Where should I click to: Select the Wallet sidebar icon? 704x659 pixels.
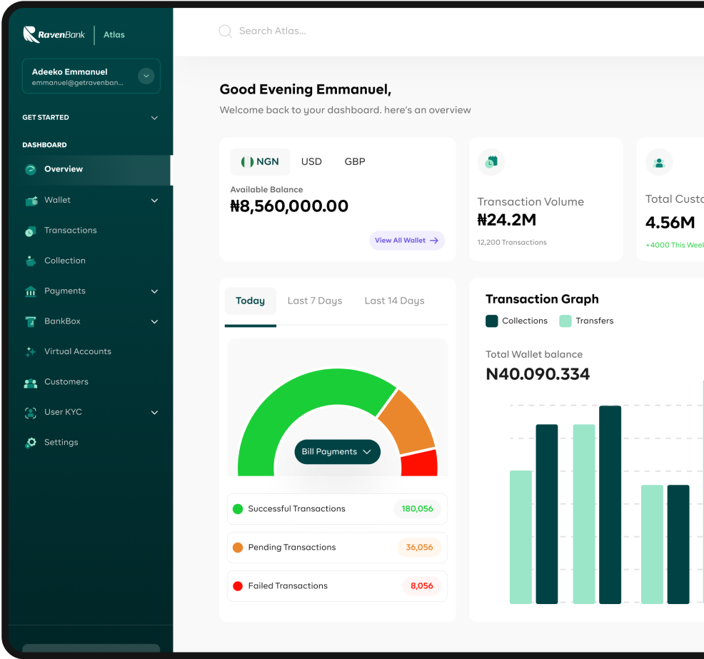pos(30,200)
